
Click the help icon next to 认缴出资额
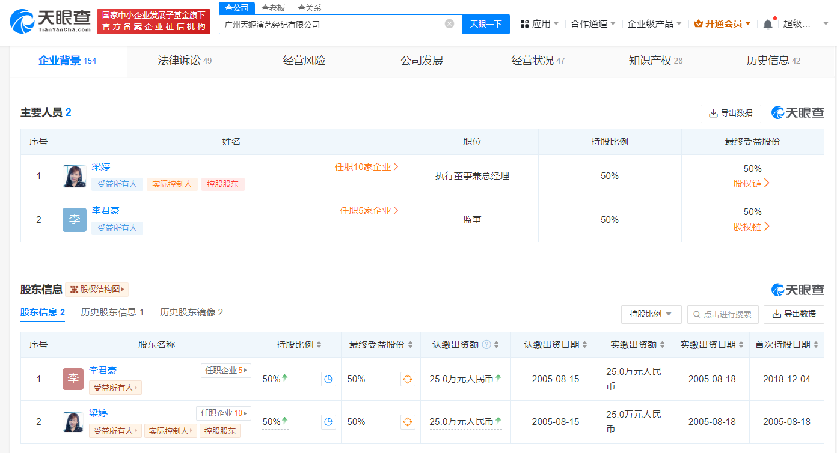click(x=486, y=345)
